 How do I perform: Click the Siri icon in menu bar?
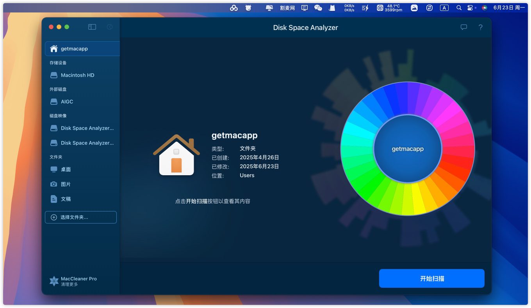[485, 8]
